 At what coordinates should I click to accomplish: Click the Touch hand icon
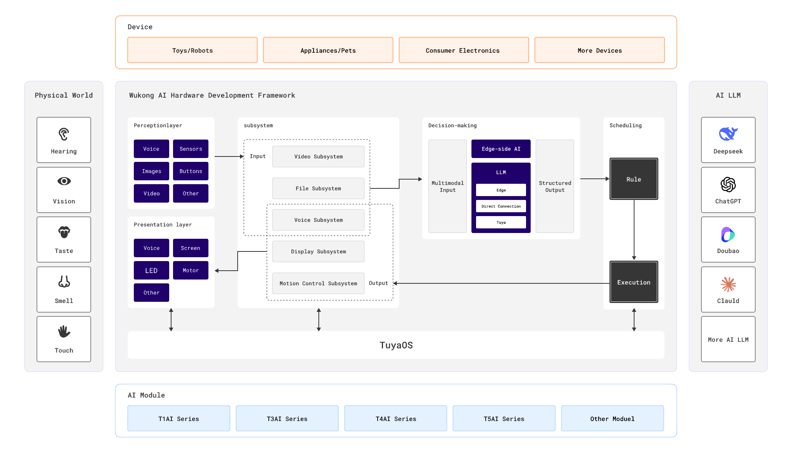point(64,331)
